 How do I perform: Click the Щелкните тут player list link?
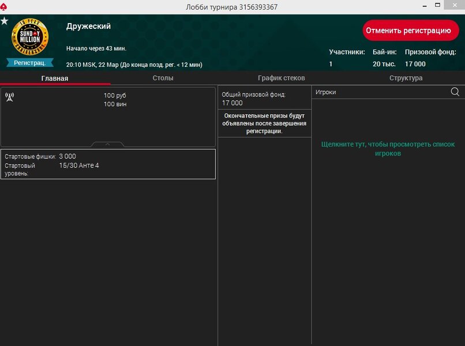pyautogui.click(x=388, y=149)
